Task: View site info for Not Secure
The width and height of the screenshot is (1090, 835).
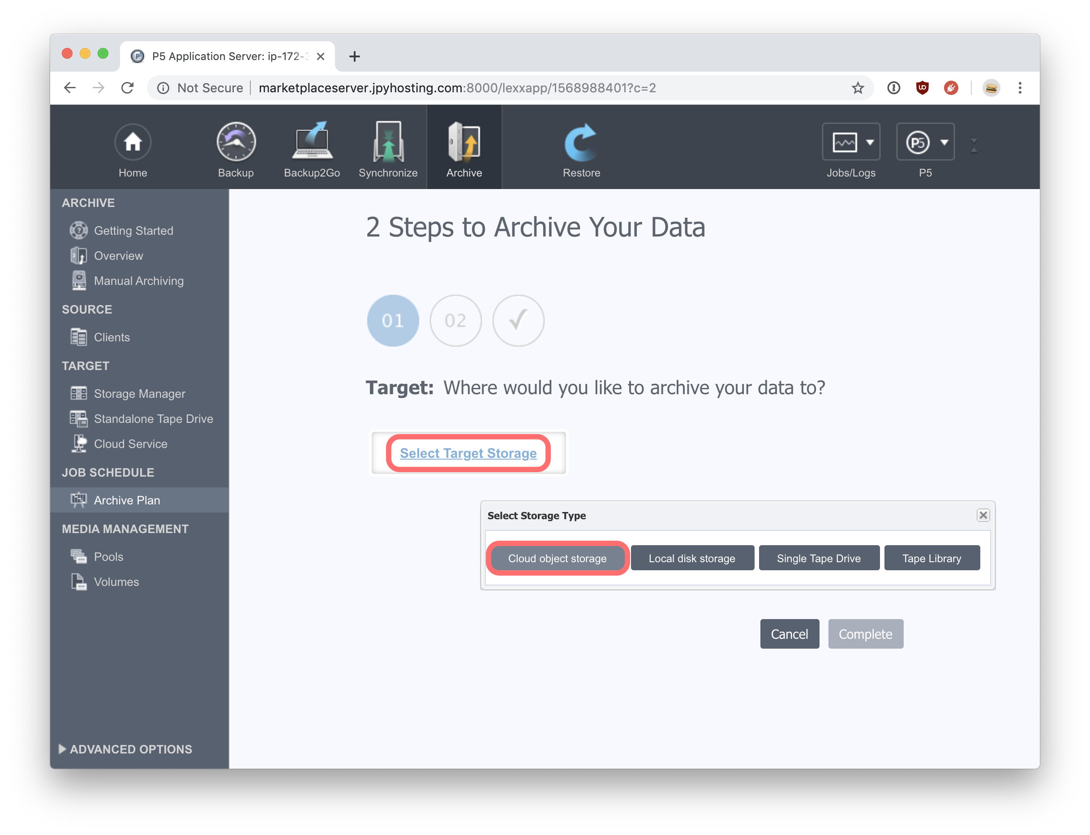Action: click(x=201, y=88)
